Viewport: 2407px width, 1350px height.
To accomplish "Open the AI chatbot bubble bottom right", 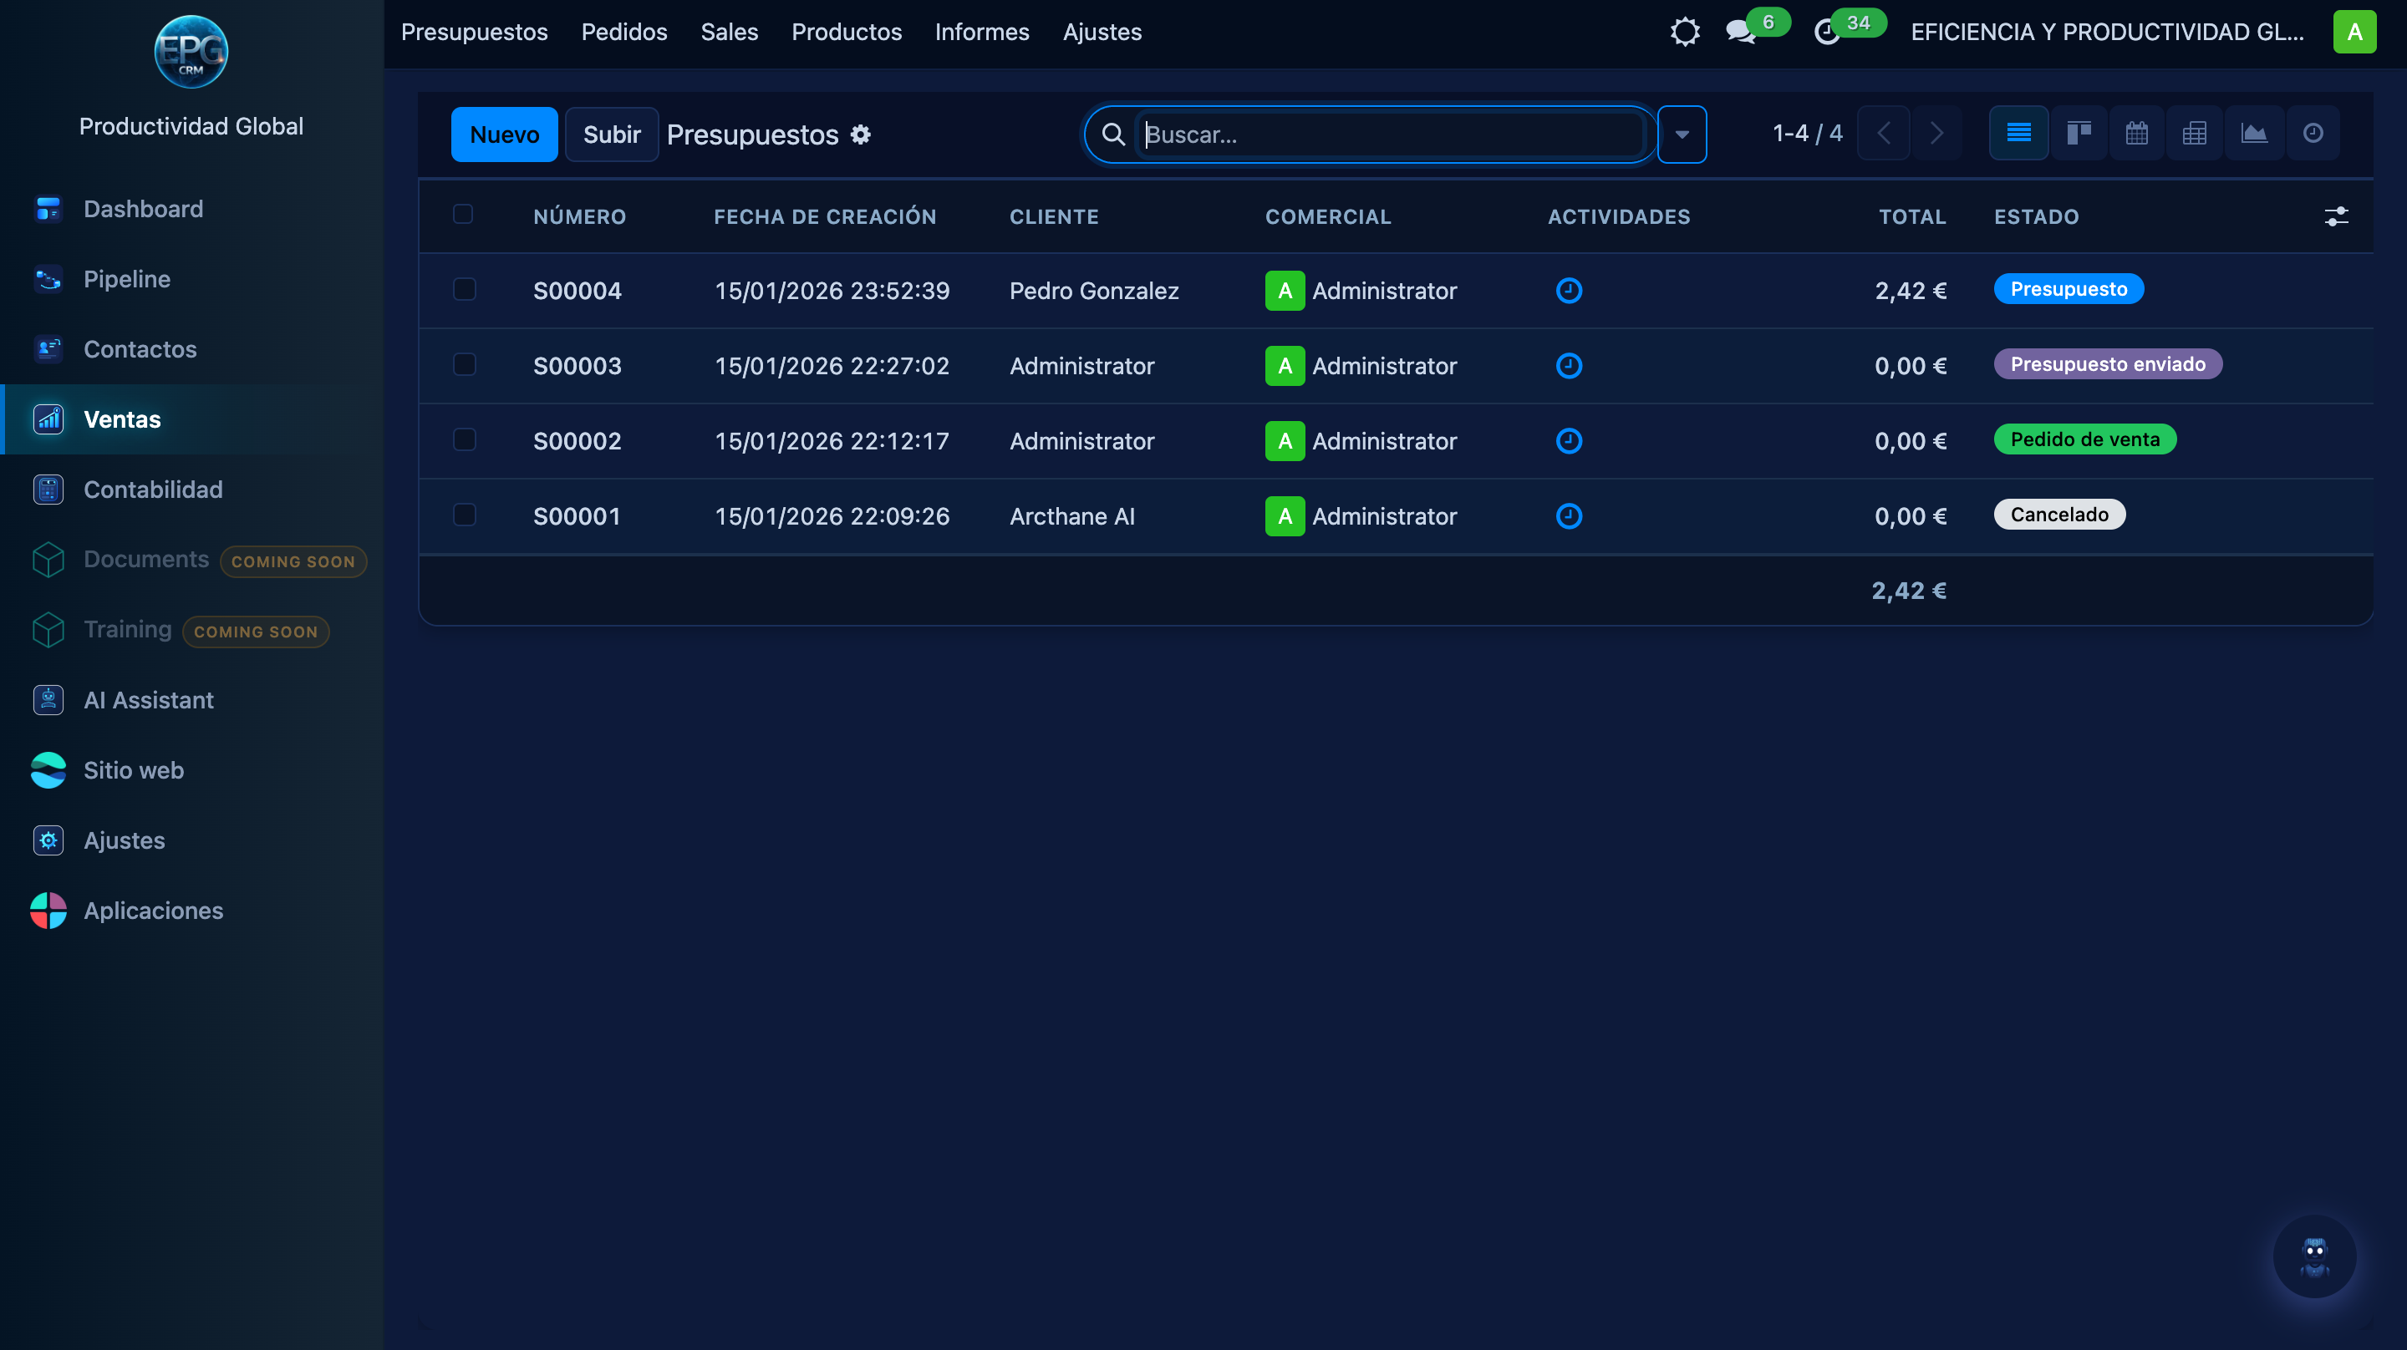I will pyautogui.click(x=2314, y=1256).
